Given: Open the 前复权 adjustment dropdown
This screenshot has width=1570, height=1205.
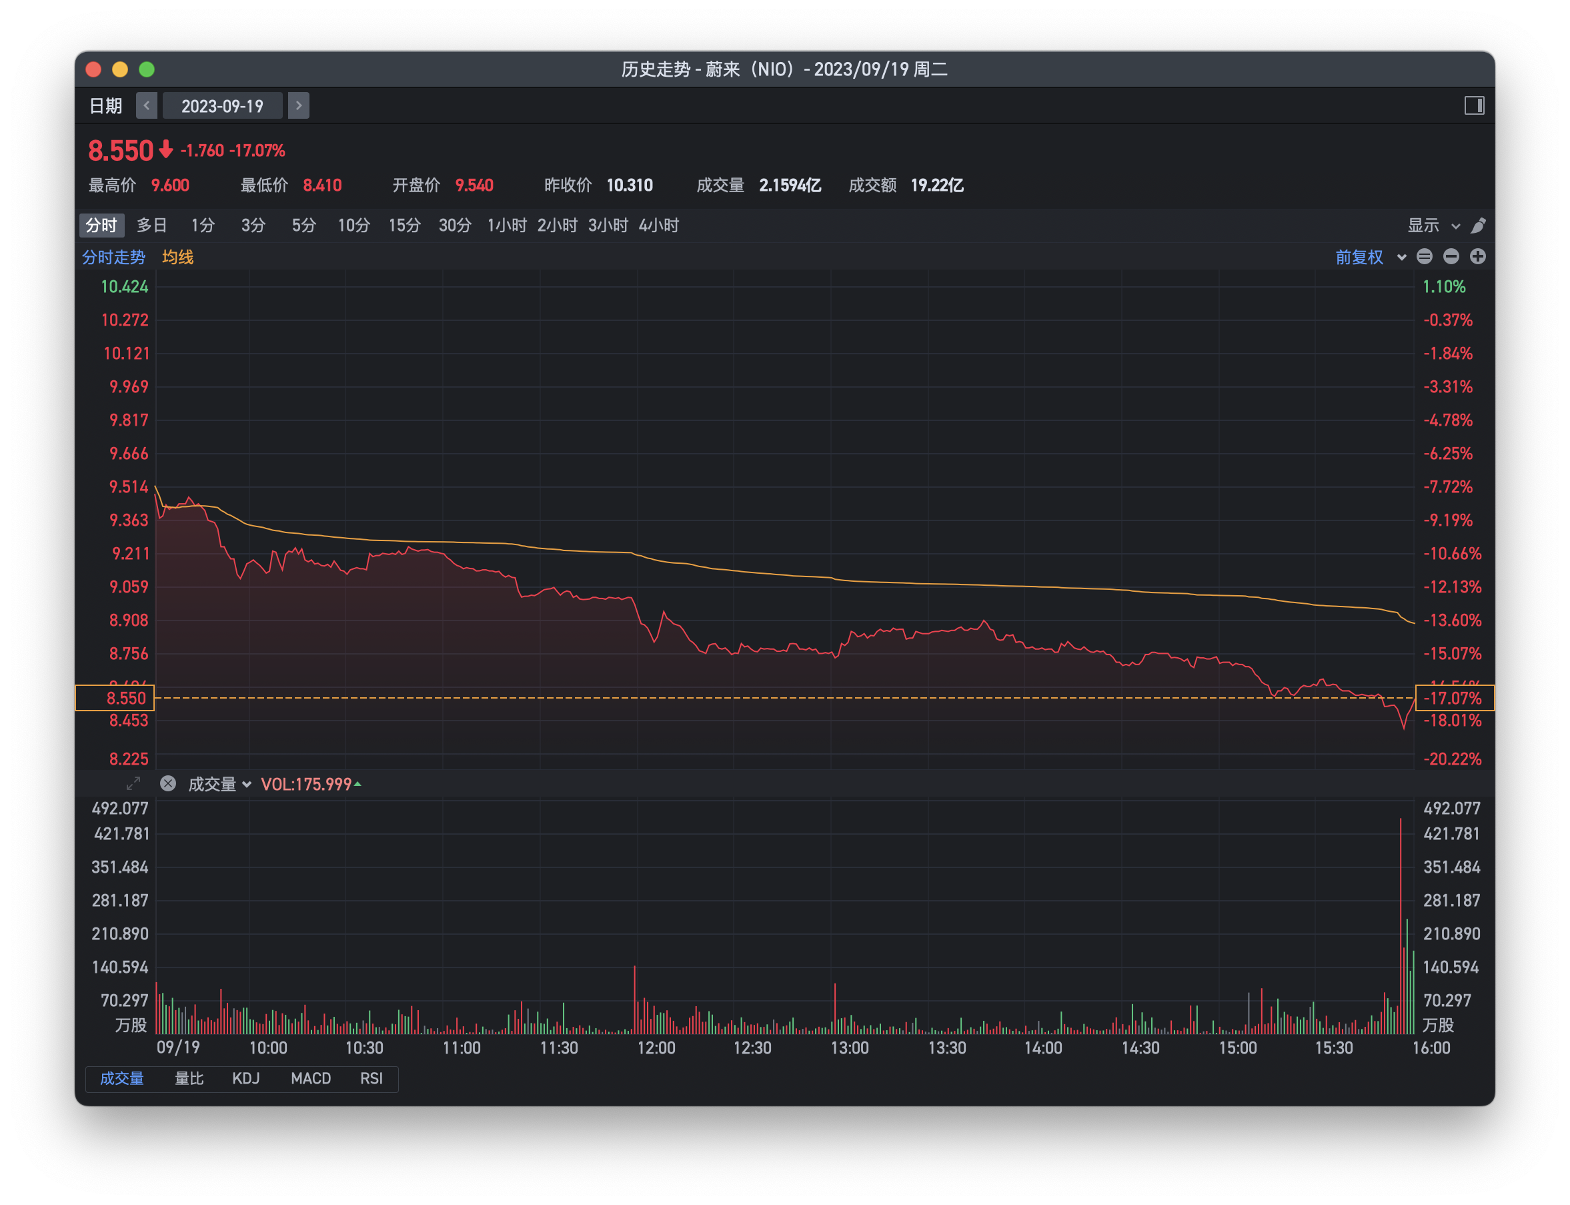Looking at the screenshot, I should (x=1370, y=257).
